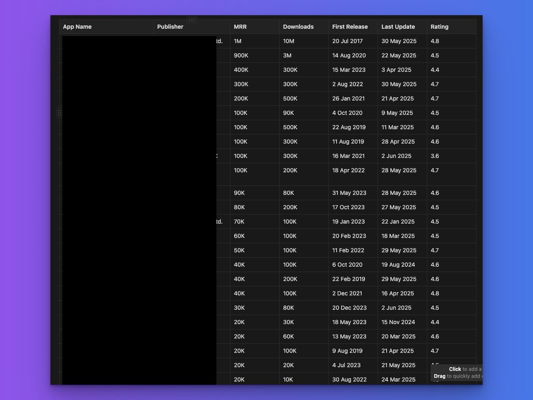Select the Last Update date 28 Apr 2025
533x400 pixels.
(398, 142)
